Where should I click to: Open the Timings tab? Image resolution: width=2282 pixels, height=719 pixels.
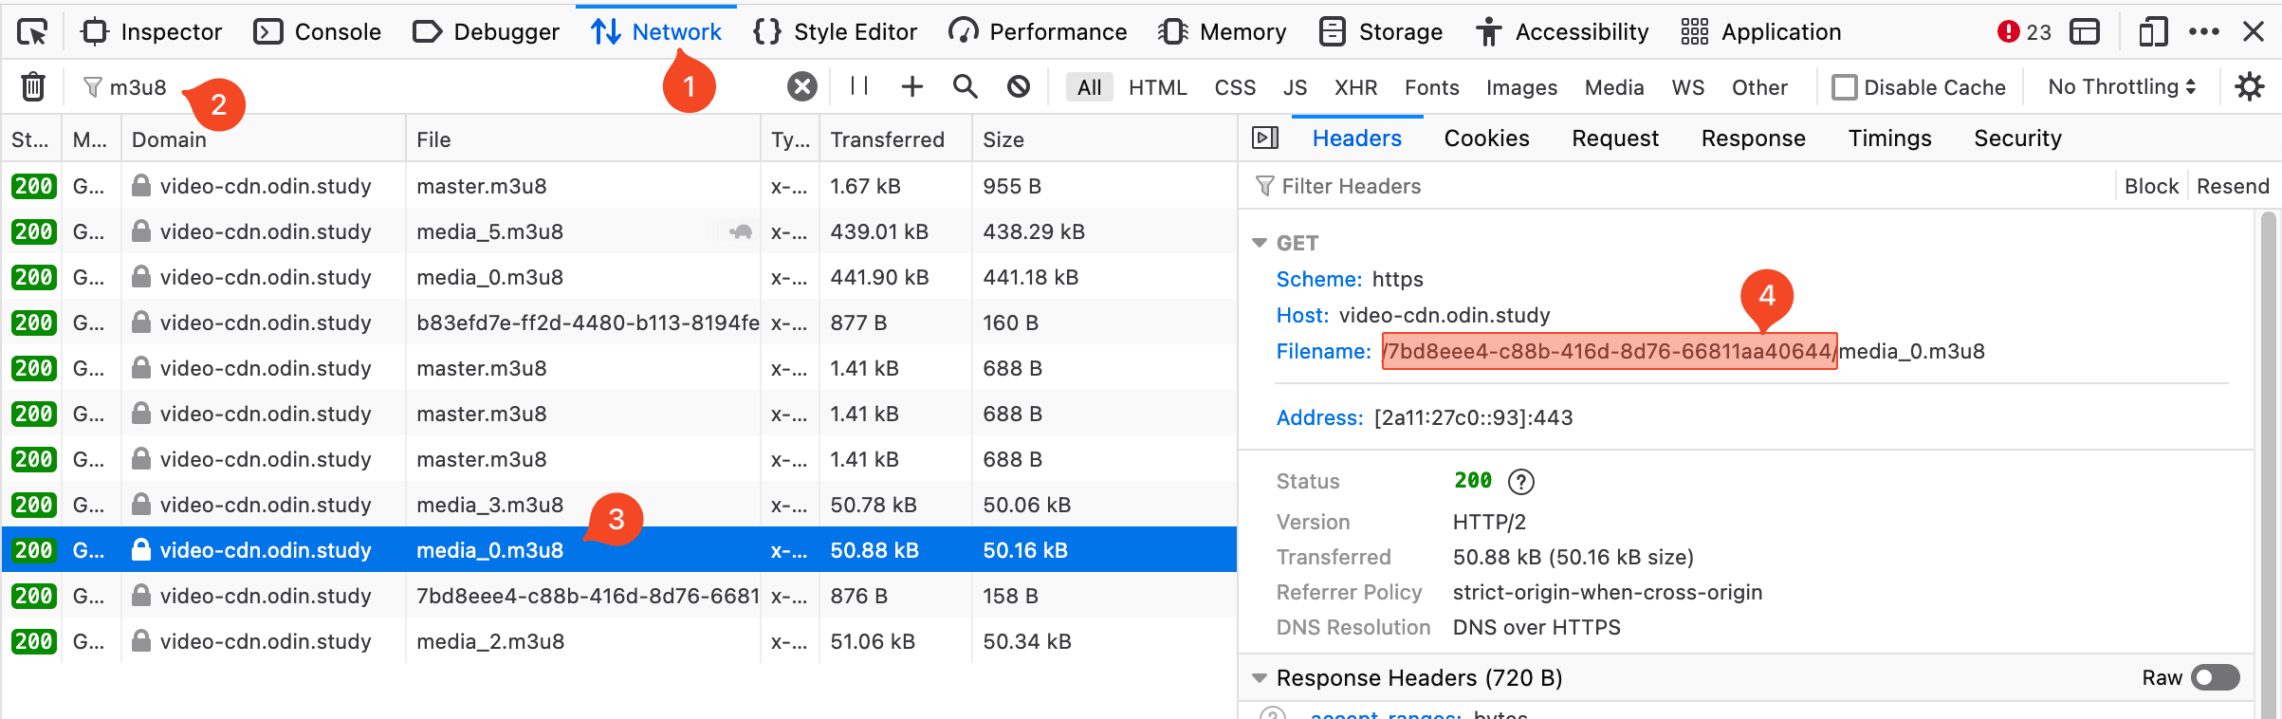1889,138
